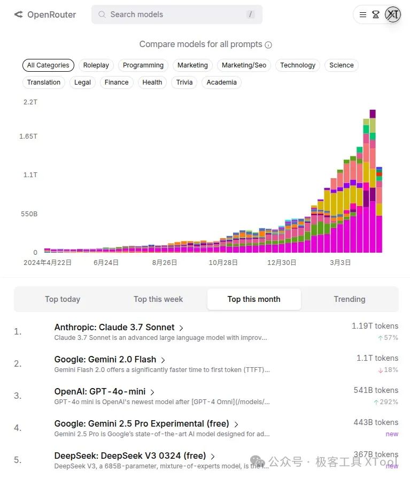Viewport: 410px width, 478px height.
Task: Click the OpenRouter logo icon
Action: coord(19,14)
